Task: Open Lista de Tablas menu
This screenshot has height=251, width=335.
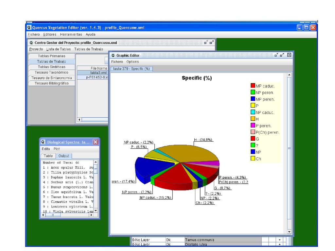Action: pyautogui.click(x=58, y=49)
